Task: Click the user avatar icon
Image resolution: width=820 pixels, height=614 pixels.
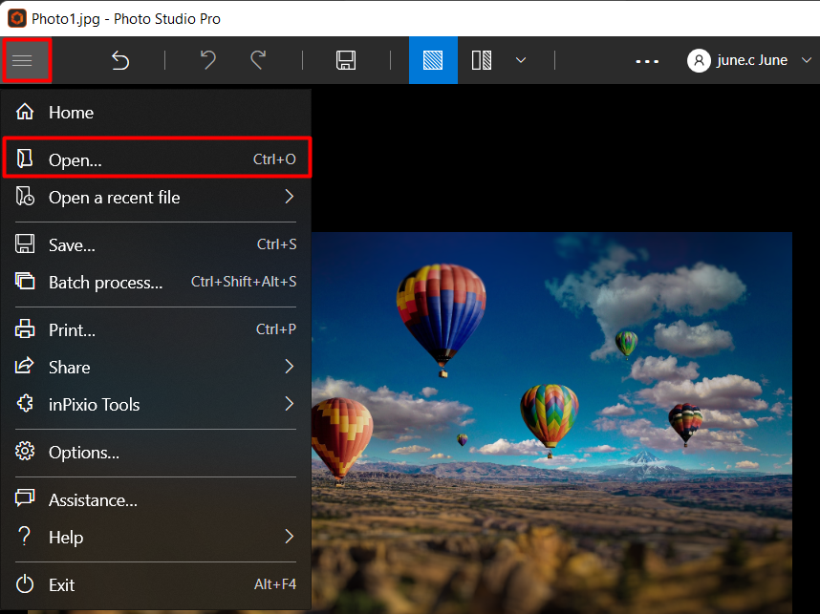Action: [699, 60]
